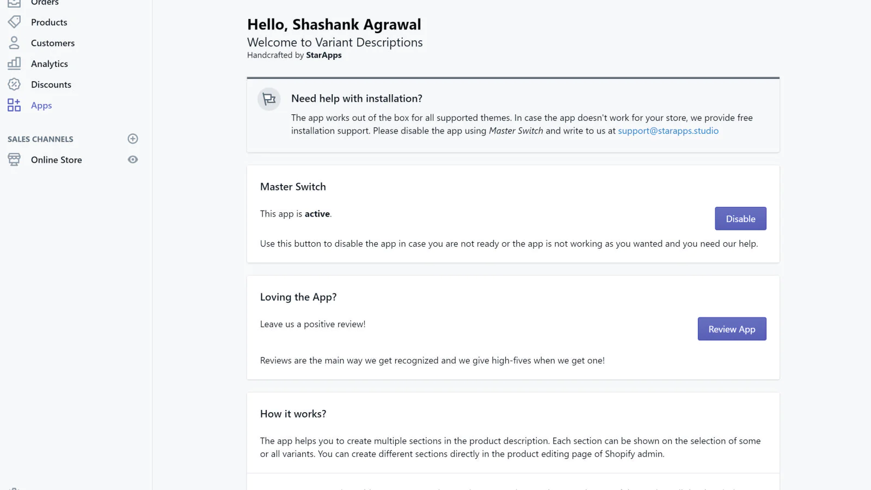View online store via eye icon
Viewport: 871px width, 490px height.
click(x=133, y=160)
